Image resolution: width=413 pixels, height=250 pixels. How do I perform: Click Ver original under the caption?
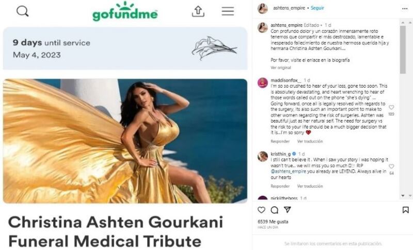(x=281, y=68)
